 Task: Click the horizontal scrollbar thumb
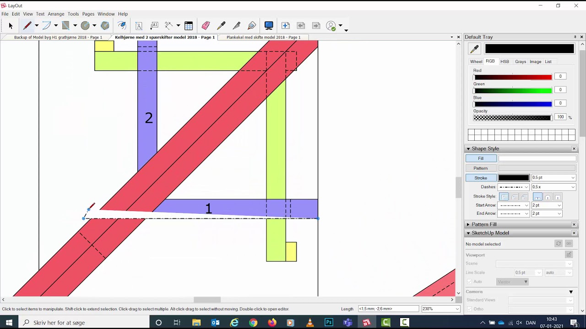click(207, 300)
